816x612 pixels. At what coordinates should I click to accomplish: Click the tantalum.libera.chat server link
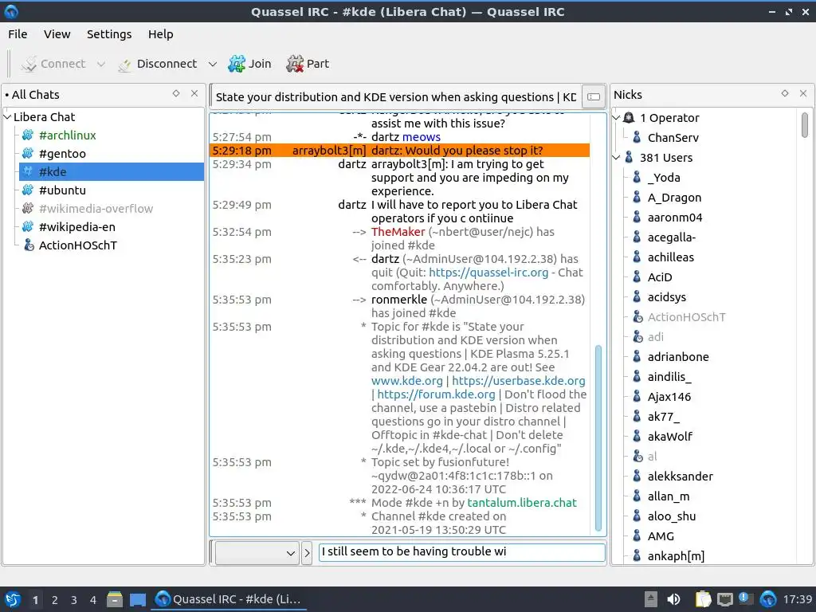[x=522, y=503]
